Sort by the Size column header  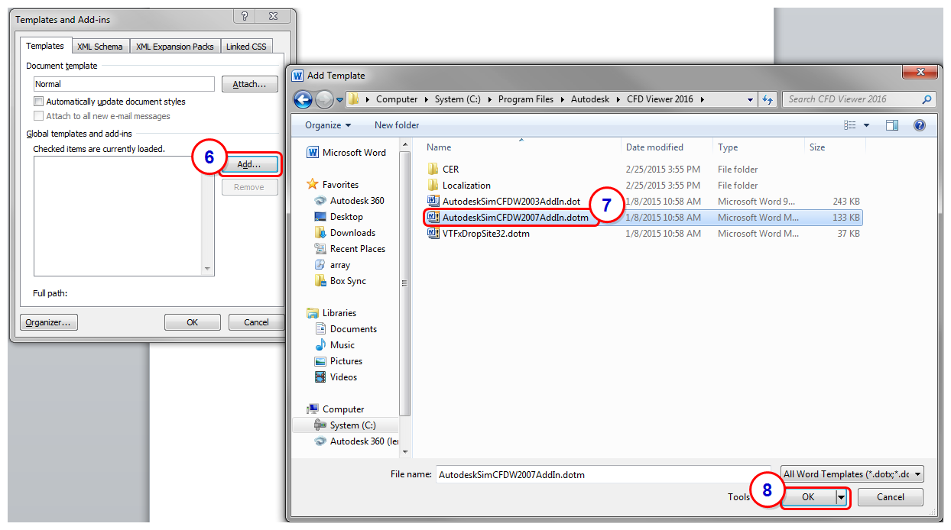834,147
